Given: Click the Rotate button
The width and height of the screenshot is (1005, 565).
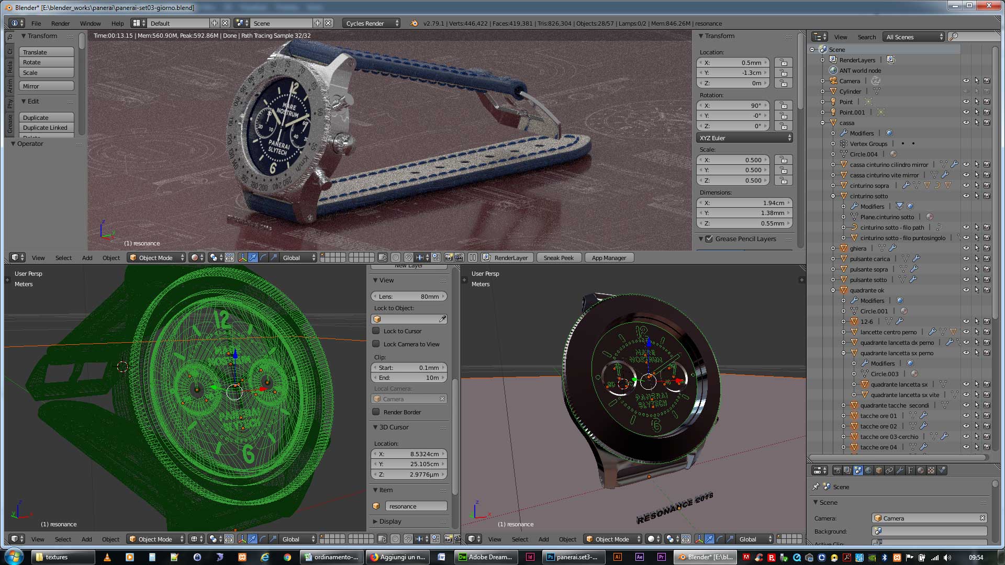Looking at the screenshot, I should click(x=47, y=62).
